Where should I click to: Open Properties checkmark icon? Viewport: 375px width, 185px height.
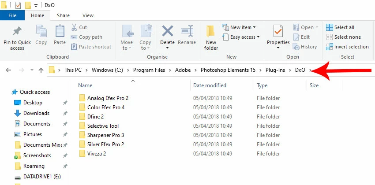[x=278, y=31]
